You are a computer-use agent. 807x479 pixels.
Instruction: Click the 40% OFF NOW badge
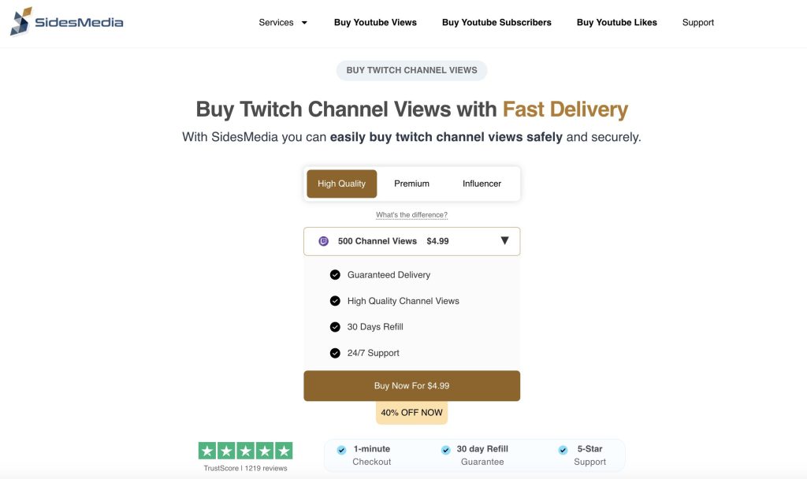[x=411, y=411]
